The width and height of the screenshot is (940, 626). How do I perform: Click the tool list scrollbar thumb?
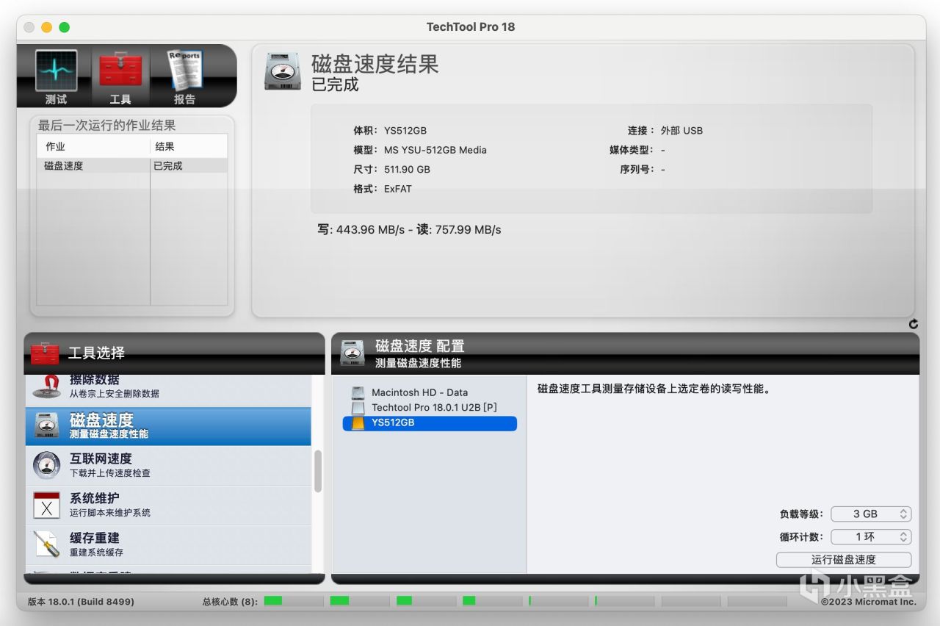click(318, 471)
